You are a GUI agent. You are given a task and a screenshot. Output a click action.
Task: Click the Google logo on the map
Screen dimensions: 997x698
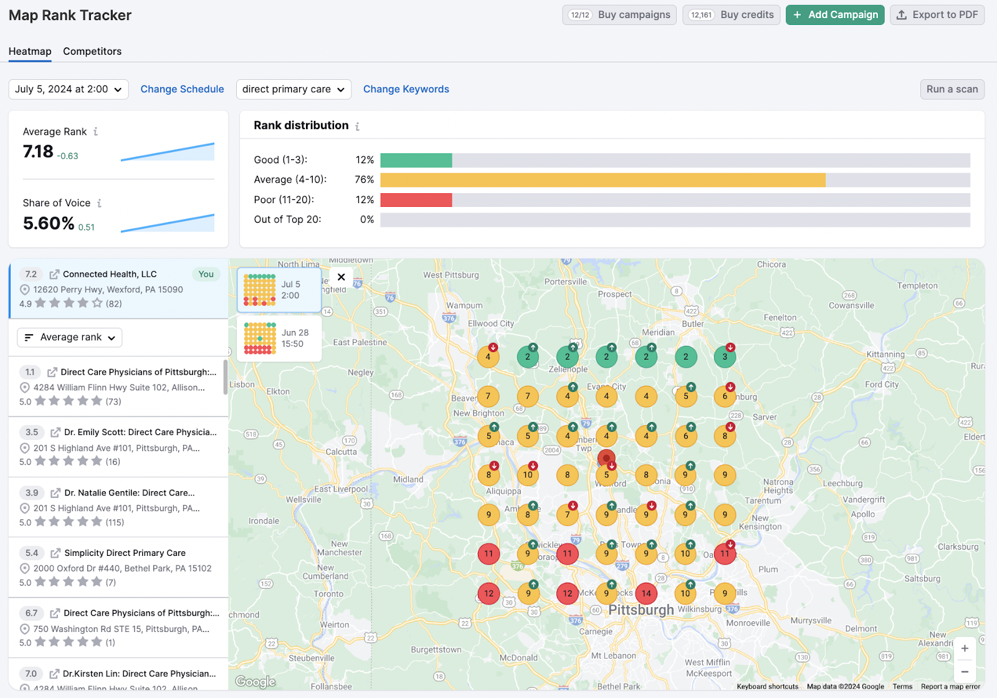pyautogui.click(x=255, y=682)
